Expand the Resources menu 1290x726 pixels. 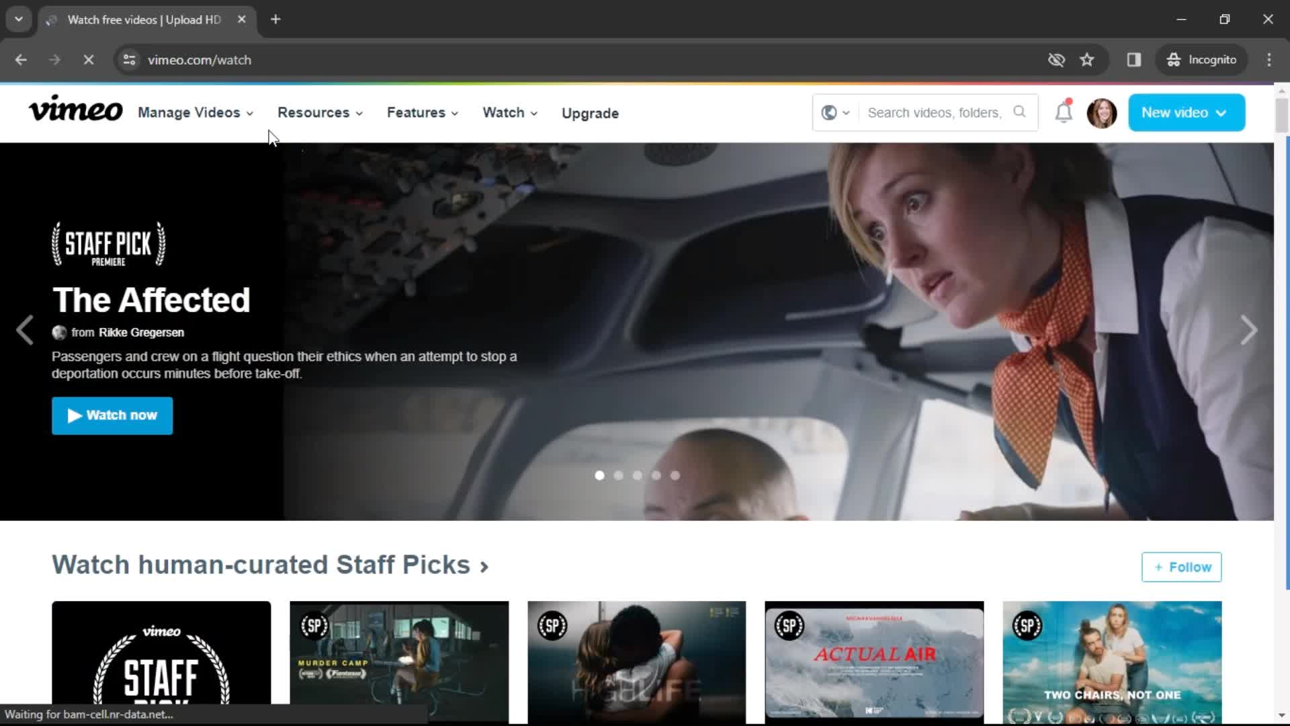[x=320, y=113]
